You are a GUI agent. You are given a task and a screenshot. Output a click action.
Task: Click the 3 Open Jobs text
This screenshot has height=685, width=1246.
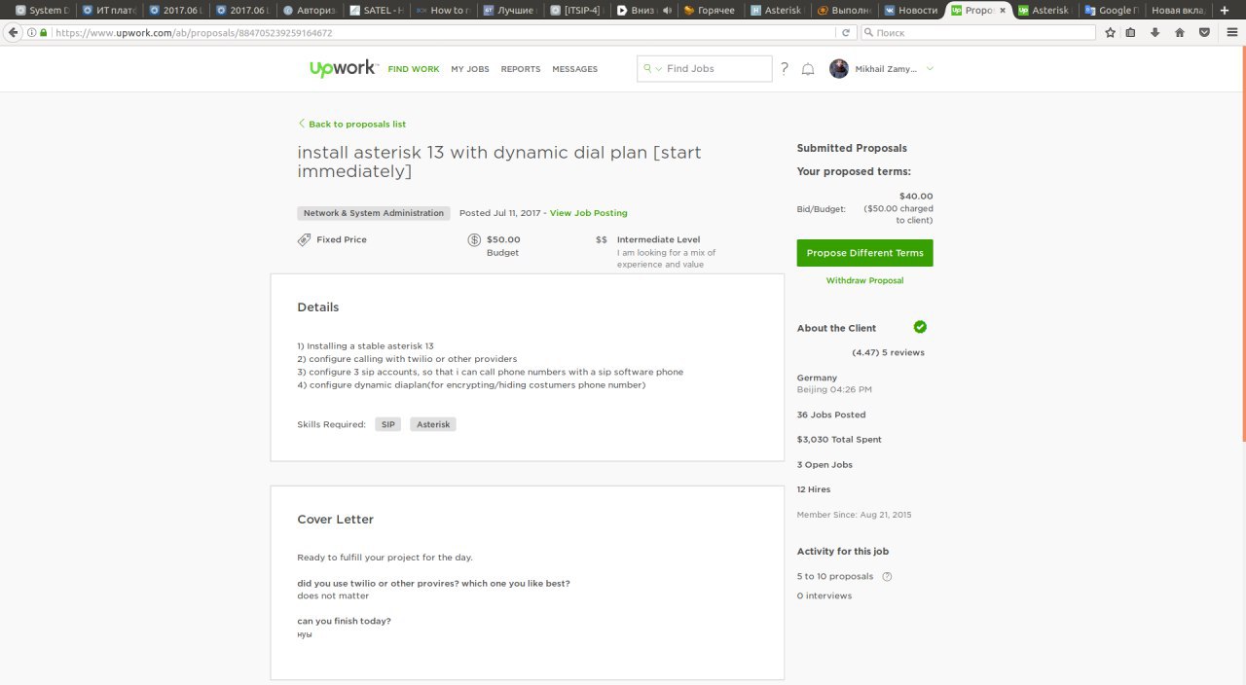pos(825,465)
